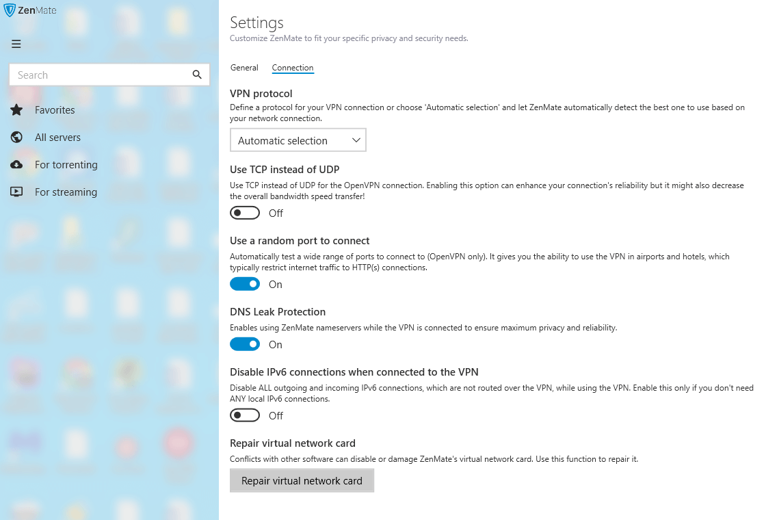
Task: Enable Use TCP instead of UDP toggle
Action: pos(245,213)
